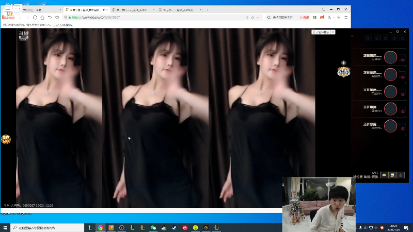Click the link in the yellow notification bar
The height and width of the screenshot is (232, 413).
pyautogui.click(x=63, y=25)
